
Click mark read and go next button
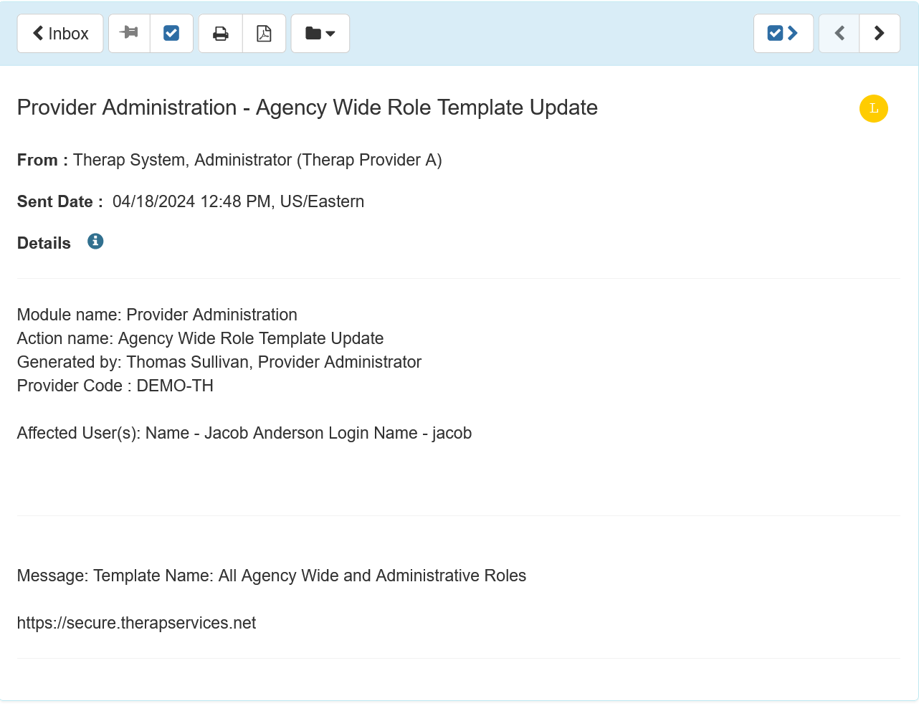tap(784, 34)
